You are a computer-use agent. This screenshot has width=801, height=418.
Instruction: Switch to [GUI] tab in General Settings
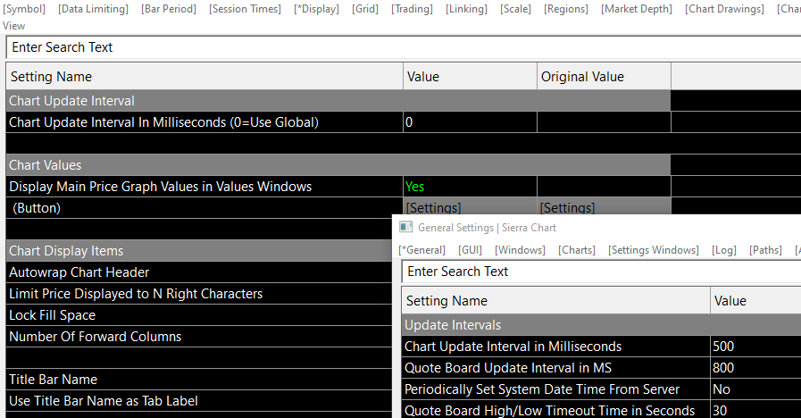tap(470, 250)
